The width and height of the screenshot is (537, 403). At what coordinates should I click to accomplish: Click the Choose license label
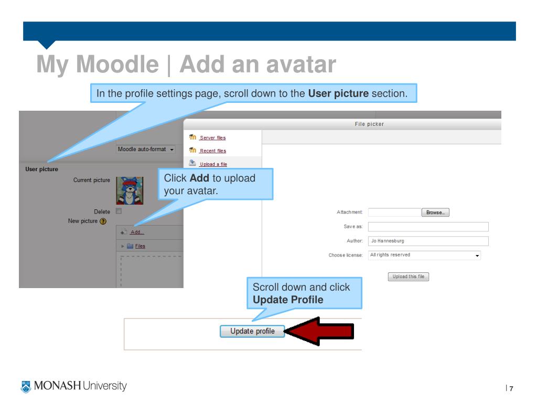346,256
